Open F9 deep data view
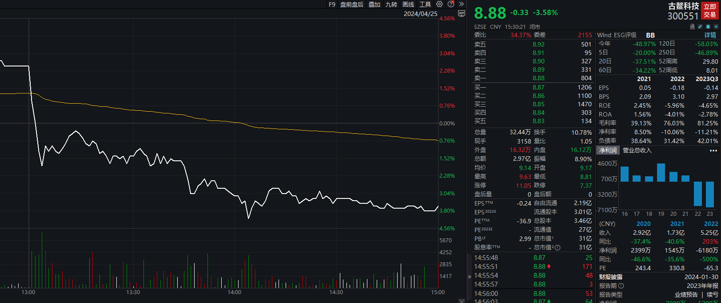Screen dimensions: 721x303 coord(332,4)
